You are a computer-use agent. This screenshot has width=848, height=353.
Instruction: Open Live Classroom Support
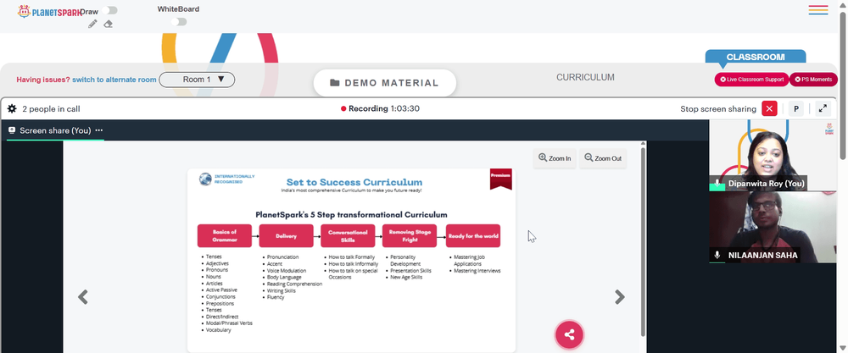click(751, 80)
